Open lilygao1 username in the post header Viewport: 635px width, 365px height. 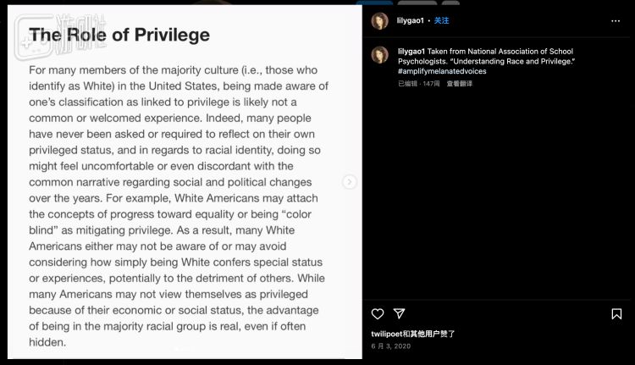point(411,20)
